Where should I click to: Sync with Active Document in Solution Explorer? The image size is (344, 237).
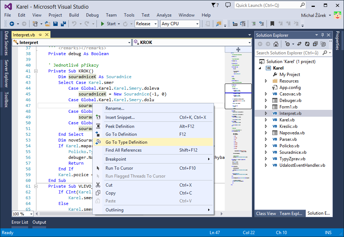(x=299, y=44)
